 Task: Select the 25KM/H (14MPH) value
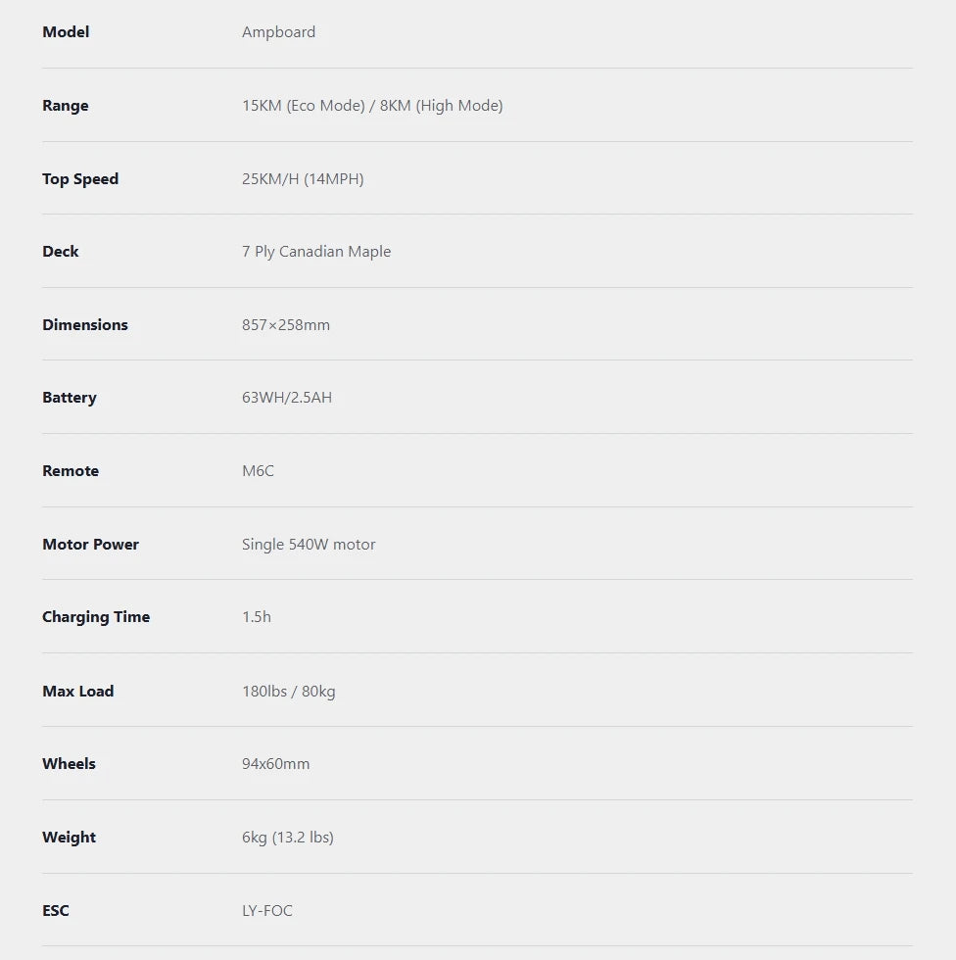tap(303, 179)
